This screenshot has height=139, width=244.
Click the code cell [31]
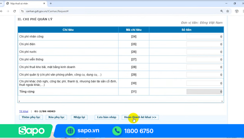(134, 92)
